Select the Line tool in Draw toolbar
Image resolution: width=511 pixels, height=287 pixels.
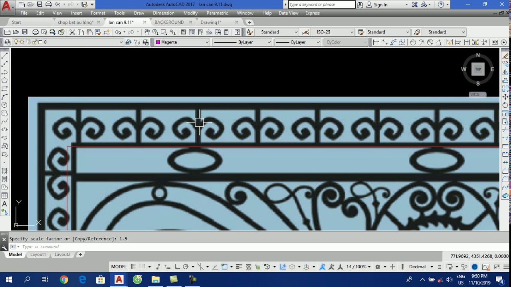point(5,56)
